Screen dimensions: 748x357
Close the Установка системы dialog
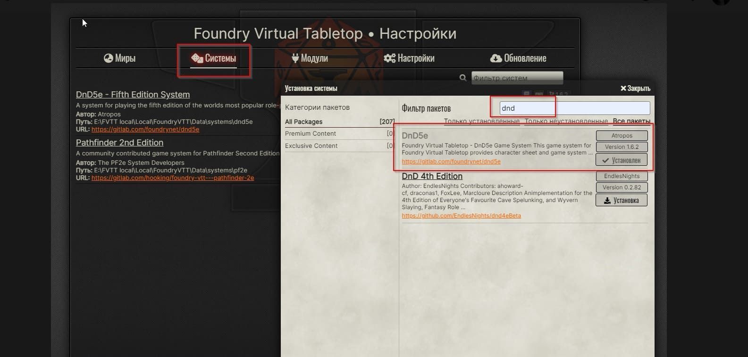click(x=635, y=88)
